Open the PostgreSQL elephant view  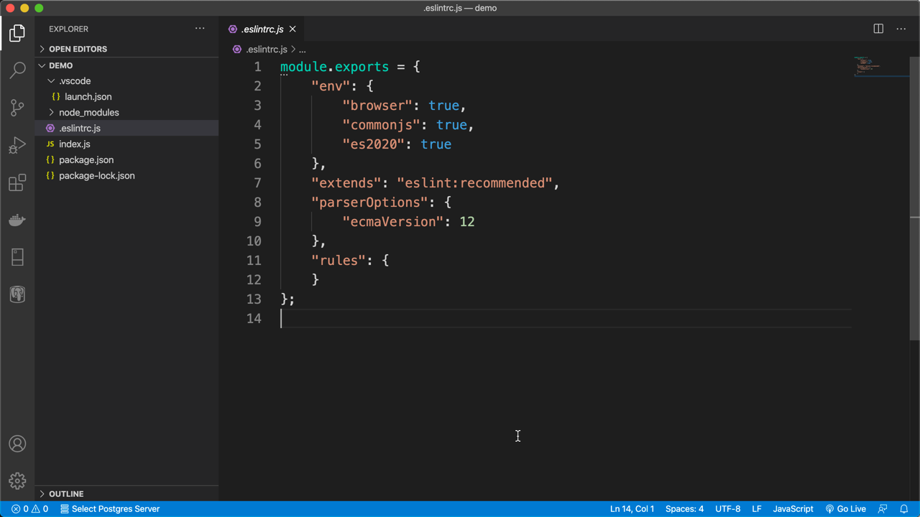(17, 294)
